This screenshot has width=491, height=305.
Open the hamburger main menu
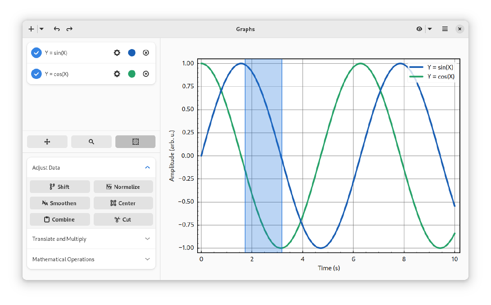pyautogui.click(x=445, y=29)
